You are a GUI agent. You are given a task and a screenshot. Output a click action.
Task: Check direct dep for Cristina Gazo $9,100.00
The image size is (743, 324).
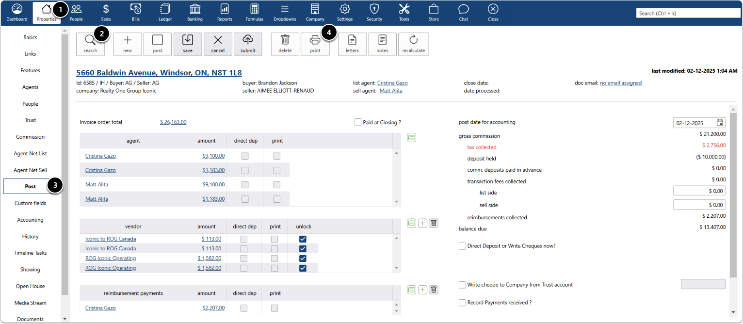tap(245, 156)
